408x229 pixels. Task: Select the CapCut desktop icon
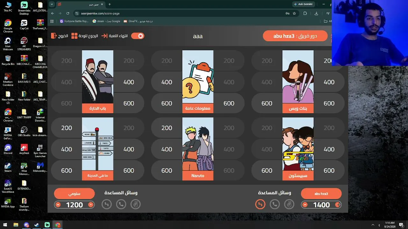[24, 25]
